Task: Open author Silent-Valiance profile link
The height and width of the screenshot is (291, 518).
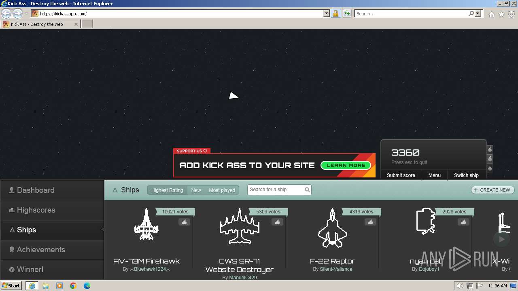Action: [336, 269]
